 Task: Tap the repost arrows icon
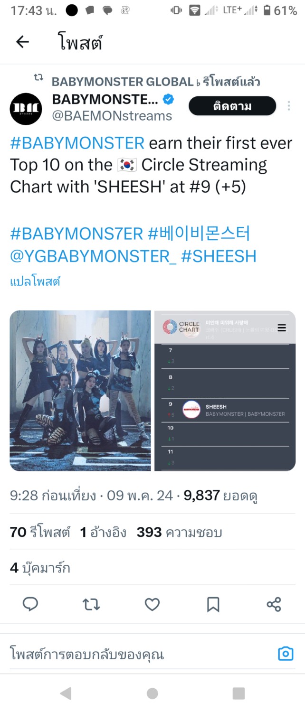[91, 604]
